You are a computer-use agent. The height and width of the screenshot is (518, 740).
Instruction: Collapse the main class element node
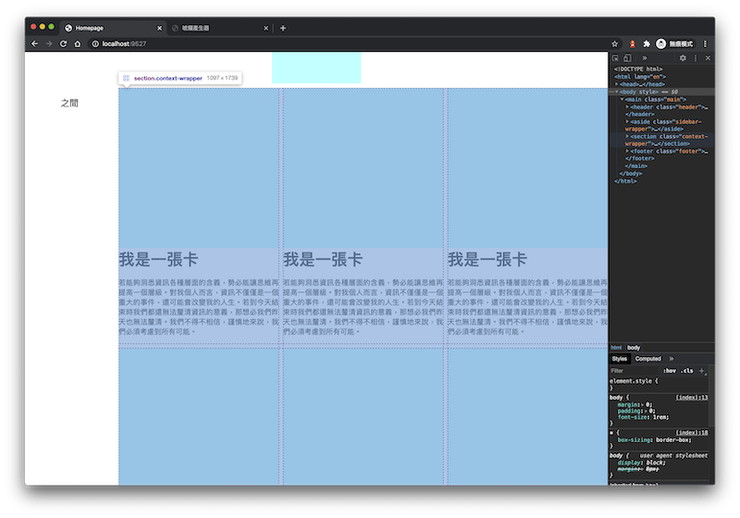coord(622,99)
